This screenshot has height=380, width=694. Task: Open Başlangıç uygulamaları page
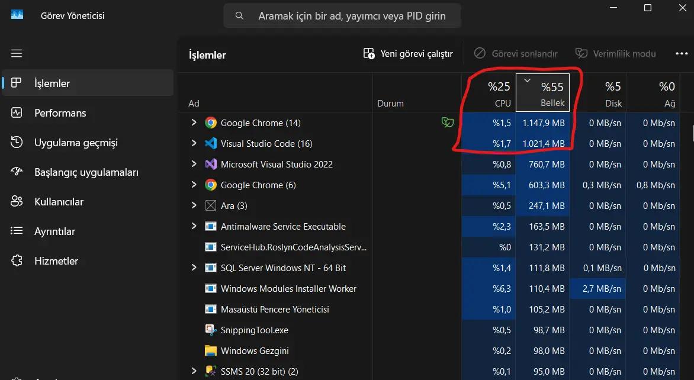click(x=88, y=172)
